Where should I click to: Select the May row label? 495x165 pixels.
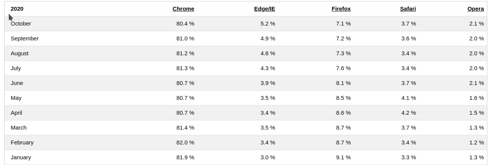(x=16, y=98)
